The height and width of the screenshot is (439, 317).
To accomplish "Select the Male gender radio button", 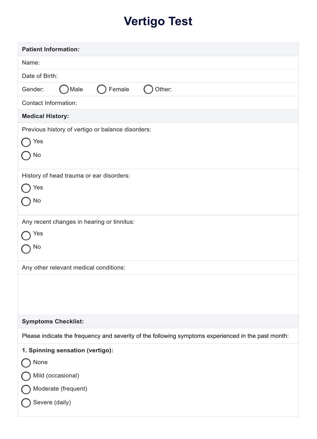I will (64, 89).
